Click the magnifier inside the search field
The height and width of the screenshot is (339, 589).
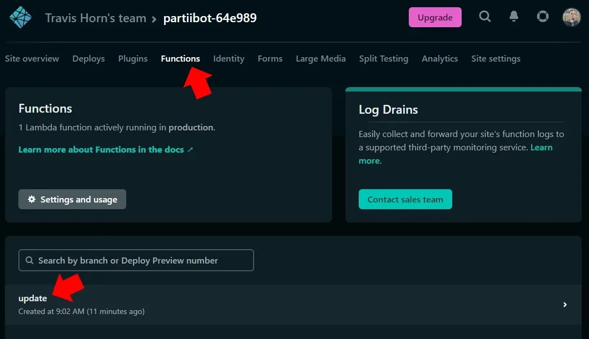(29, 260)
